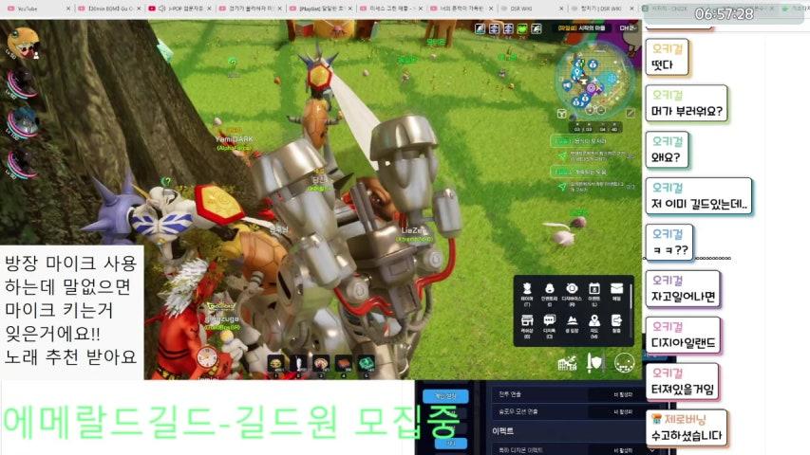Click the sword and shield icon
Screen dimensions: 810x455
click(x=594, y=363)
